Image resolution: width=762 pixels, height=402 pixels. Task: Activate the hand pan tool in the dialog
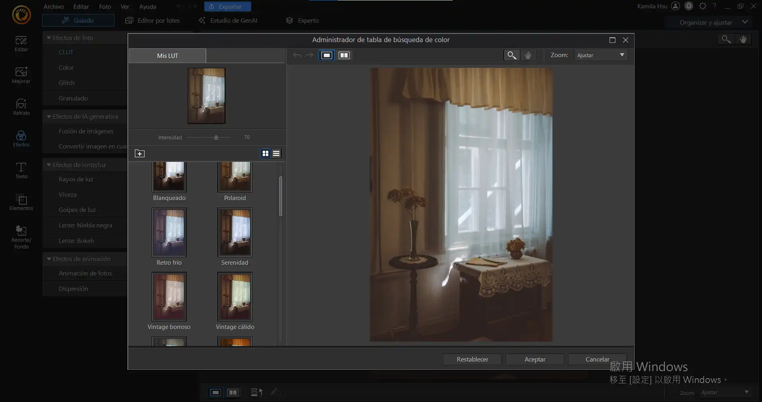coord(528,55)
